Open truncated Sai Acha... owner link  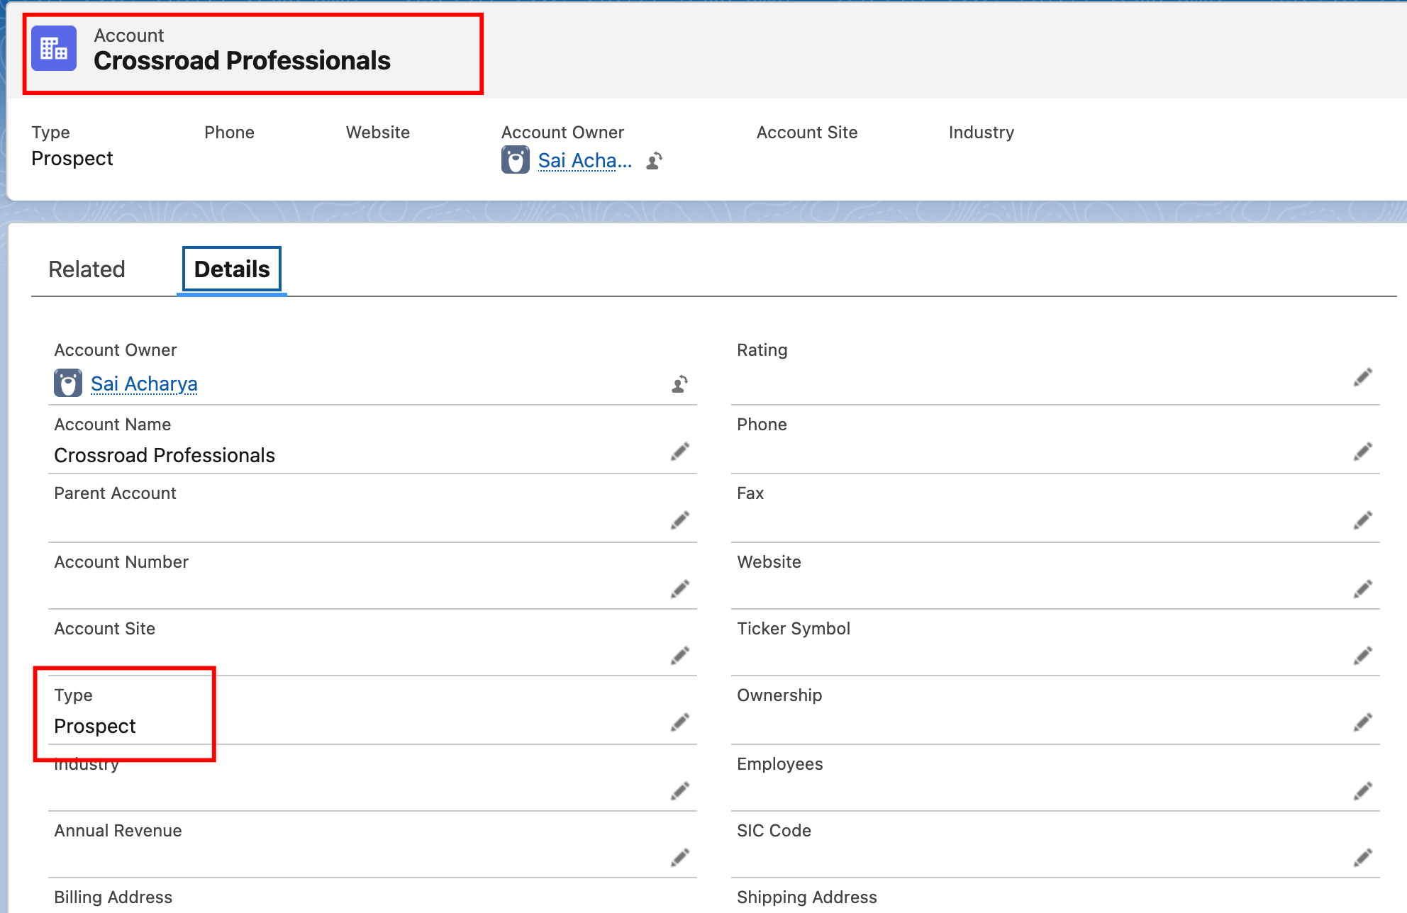click(x=584, y=161)
